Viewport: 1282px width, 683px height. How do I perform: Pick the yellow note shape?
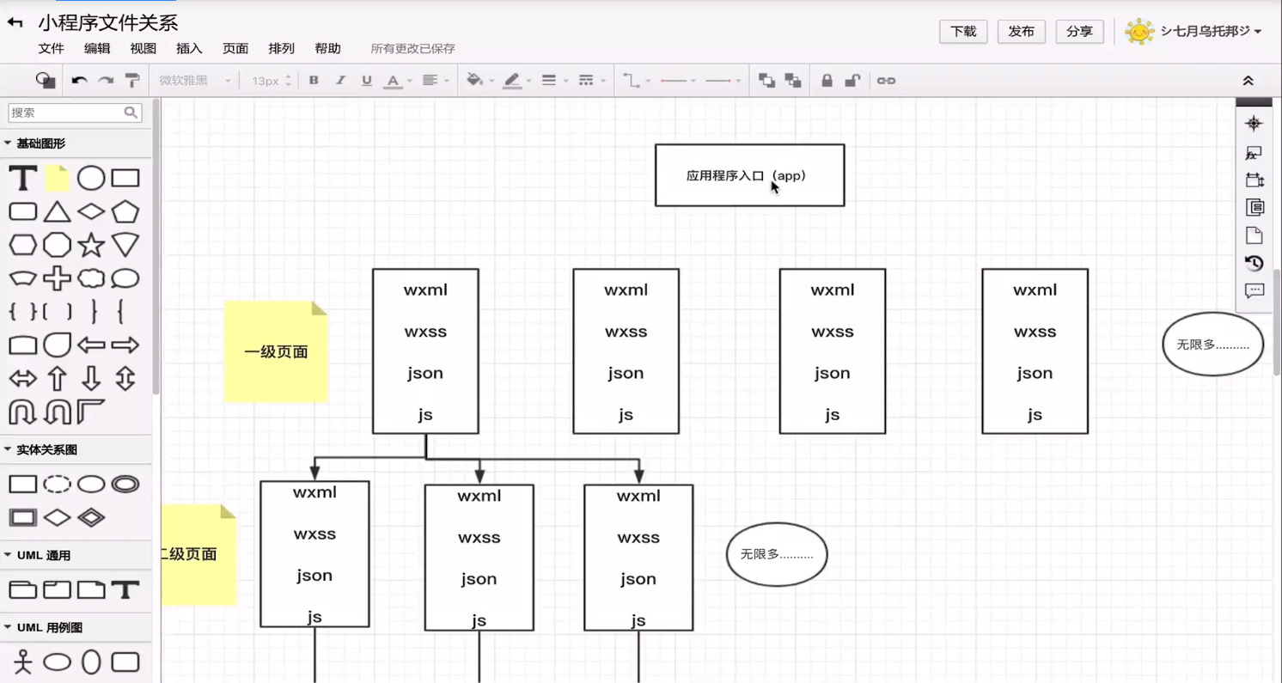(x=57, y=179)
